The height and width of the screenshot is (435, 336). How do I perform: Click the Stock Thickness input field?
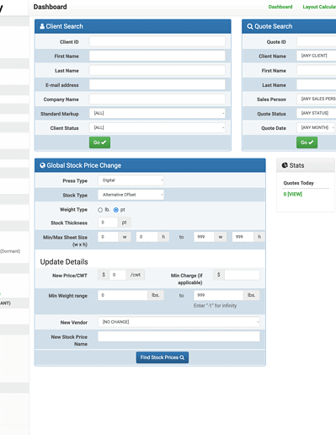click(x=108, y=223)
